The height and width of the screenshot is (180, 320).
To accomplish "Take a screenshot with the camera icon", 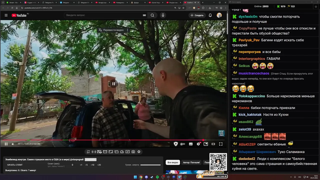I will pyautogui.click(x=133, y=152).
